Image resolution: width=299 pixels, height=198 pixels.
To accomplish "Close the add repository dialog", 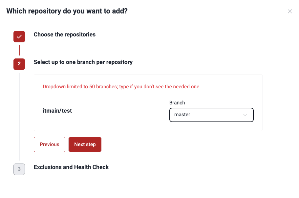I will [x=290, y=11].
